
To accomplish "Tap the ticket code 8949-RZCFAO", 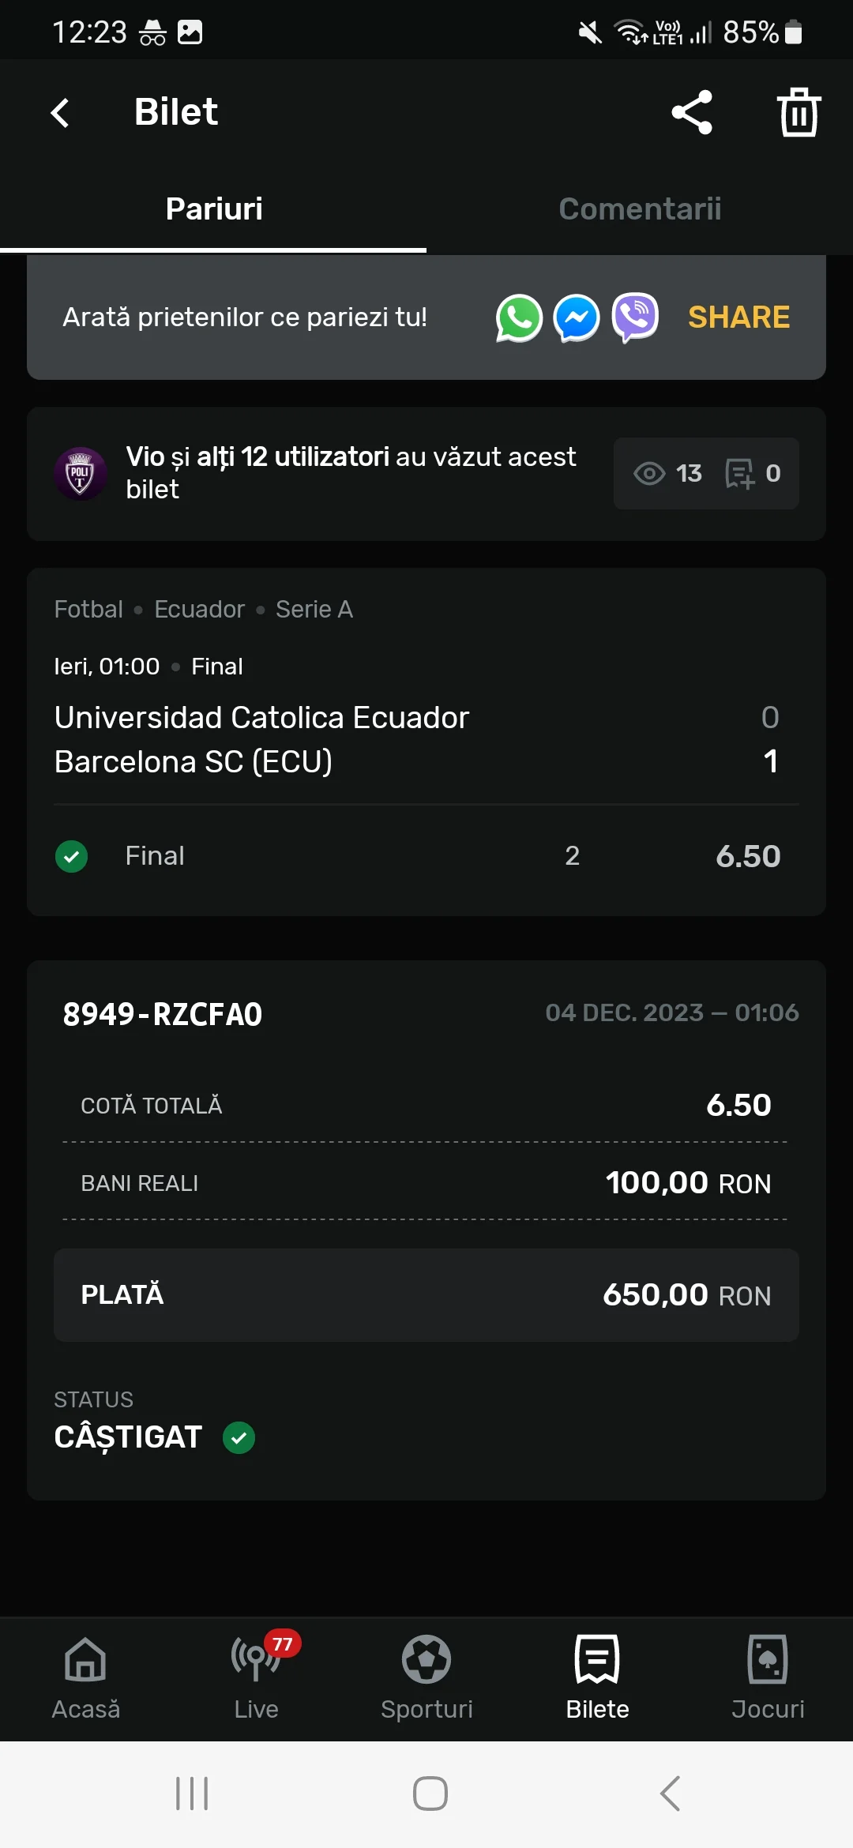I will point(163,1014).
